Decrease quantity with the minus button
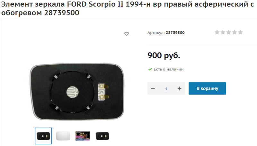The height and width of the screenshot is (146, 257). (x=153, y=88)
